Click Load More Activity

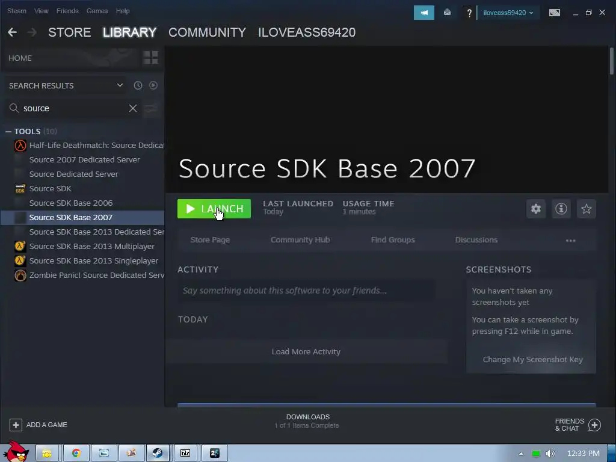coord(306,351)
